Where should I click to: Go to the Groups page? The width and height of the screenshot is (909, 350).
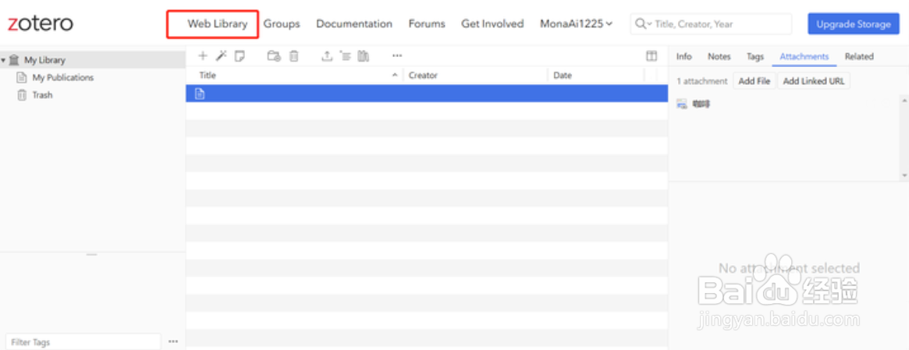[282, 23]
